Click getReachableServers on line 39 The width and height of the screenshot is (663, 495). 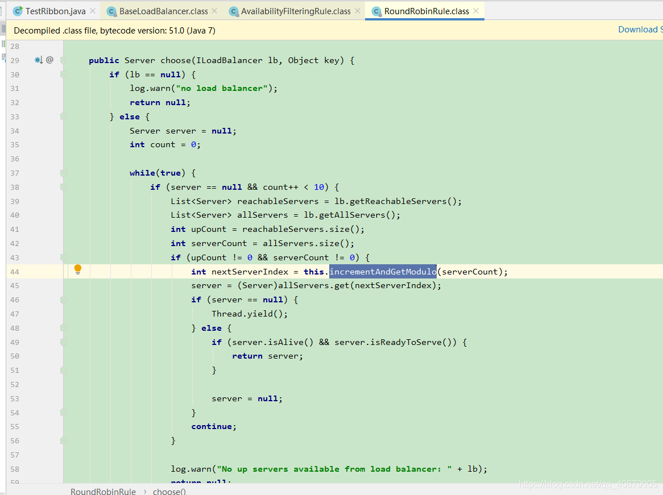pyautogui.click(x=398, y=201)
